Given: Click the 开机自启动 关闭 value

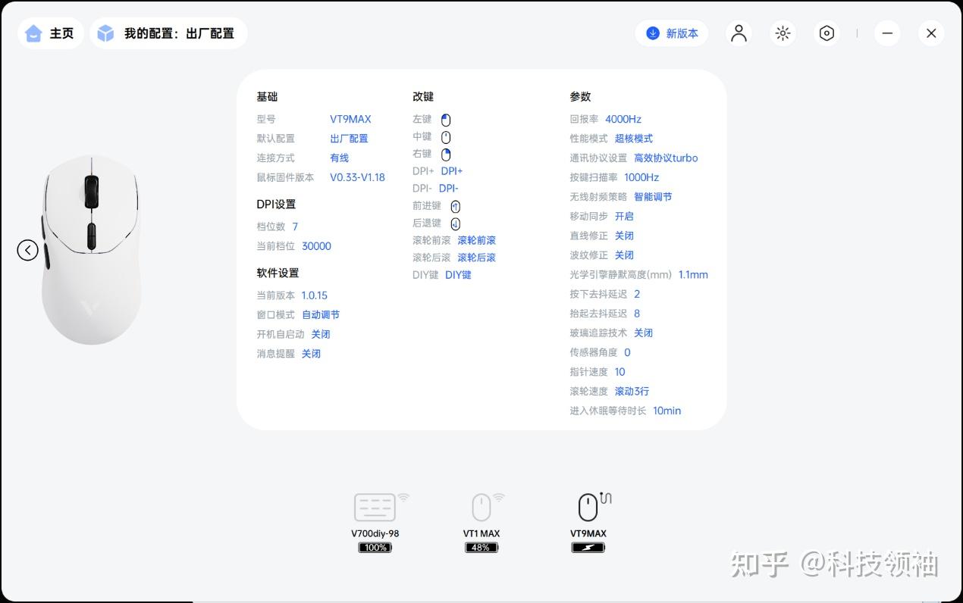Looking at the screenshot, I should 321,334.
